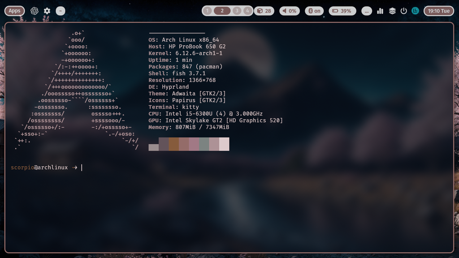Click the Host: HP ProBook 650 G2 line
This screenshot has height=258, width=459.
(x=187, y=47)
